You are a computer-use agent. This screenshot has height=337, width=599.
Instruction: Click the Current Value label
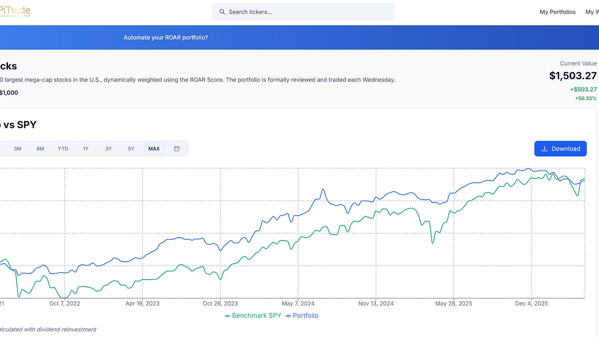tap(578, 63)
